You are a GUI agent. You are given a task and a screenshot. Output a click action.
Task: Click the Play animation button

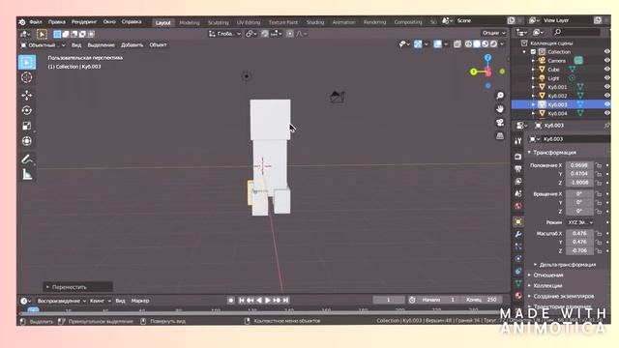click(268, 301)
